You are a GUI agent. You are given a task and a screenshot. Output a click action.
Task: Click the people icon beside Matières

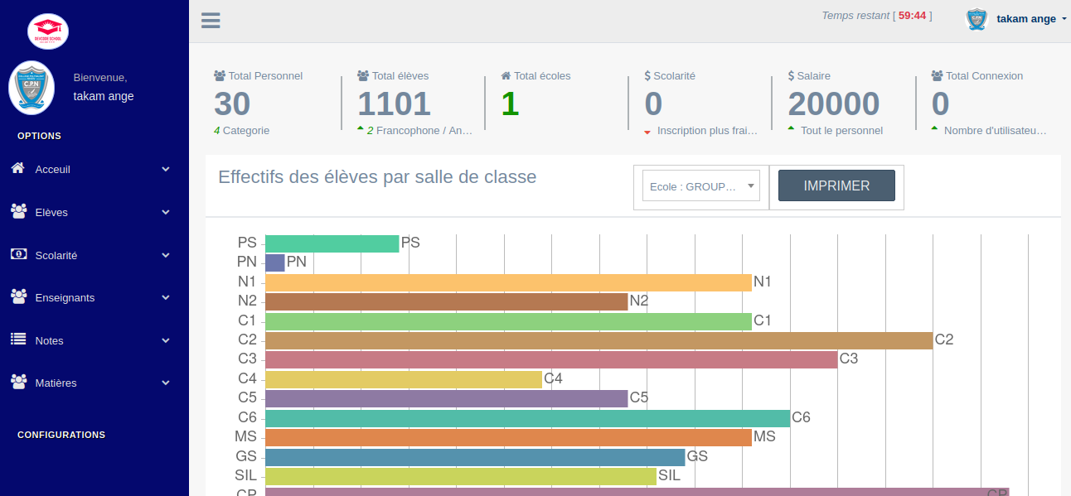pos(18,382)
